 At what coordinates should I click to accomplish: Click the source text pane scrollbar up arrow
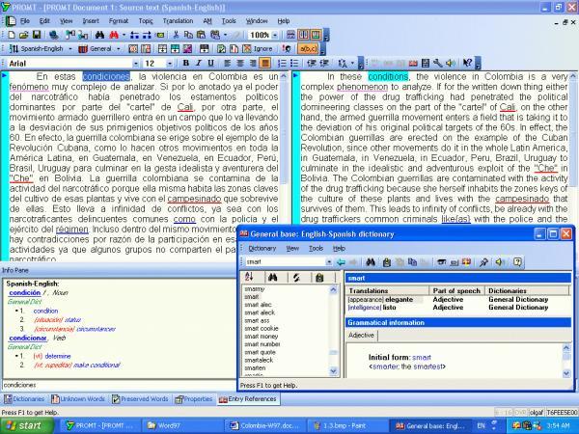coord(284,76)
